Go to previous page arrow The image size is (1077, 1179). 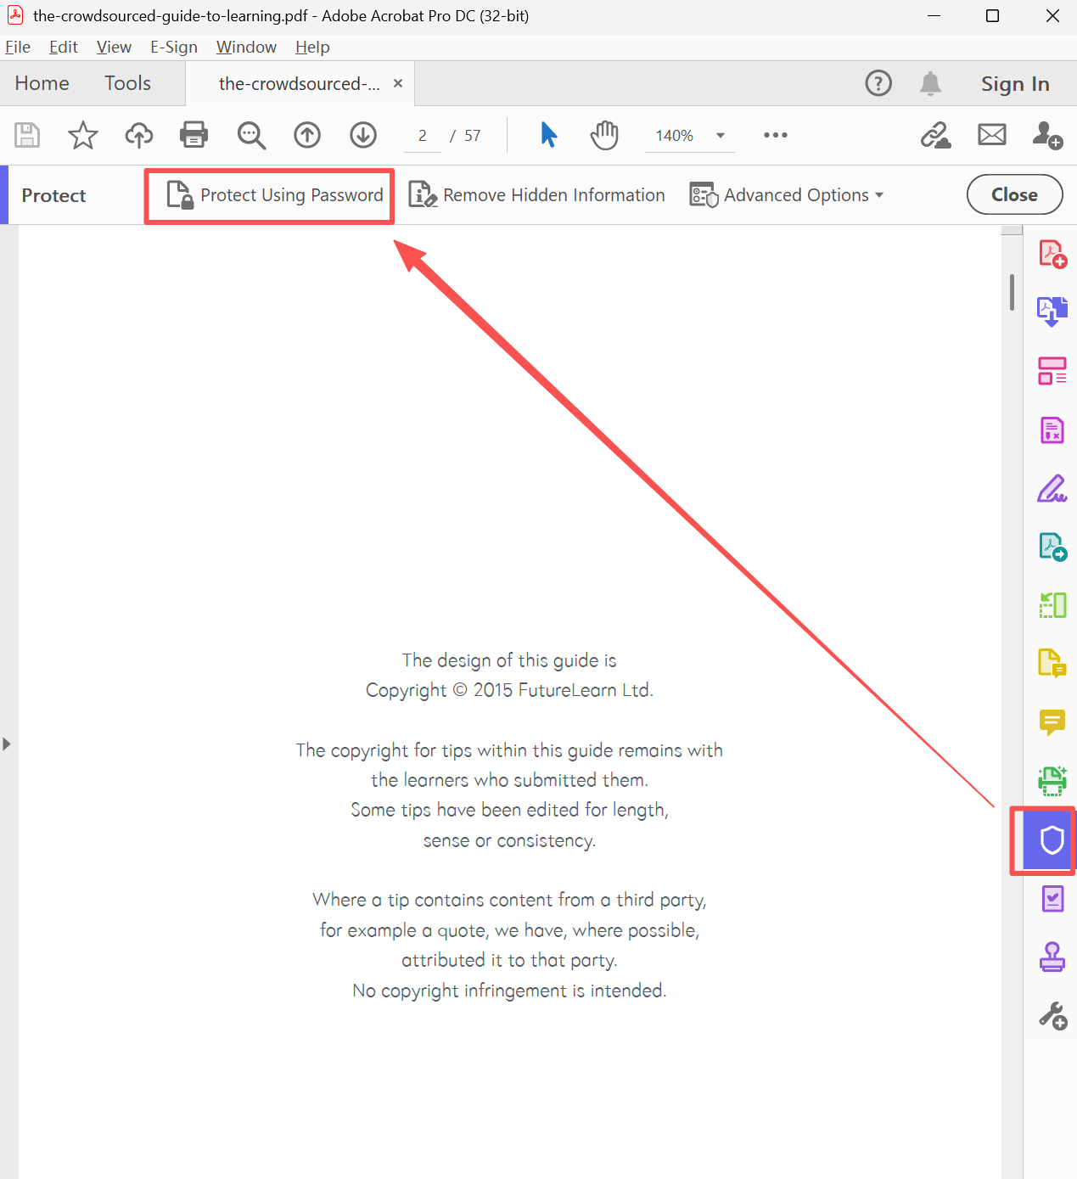307,135
